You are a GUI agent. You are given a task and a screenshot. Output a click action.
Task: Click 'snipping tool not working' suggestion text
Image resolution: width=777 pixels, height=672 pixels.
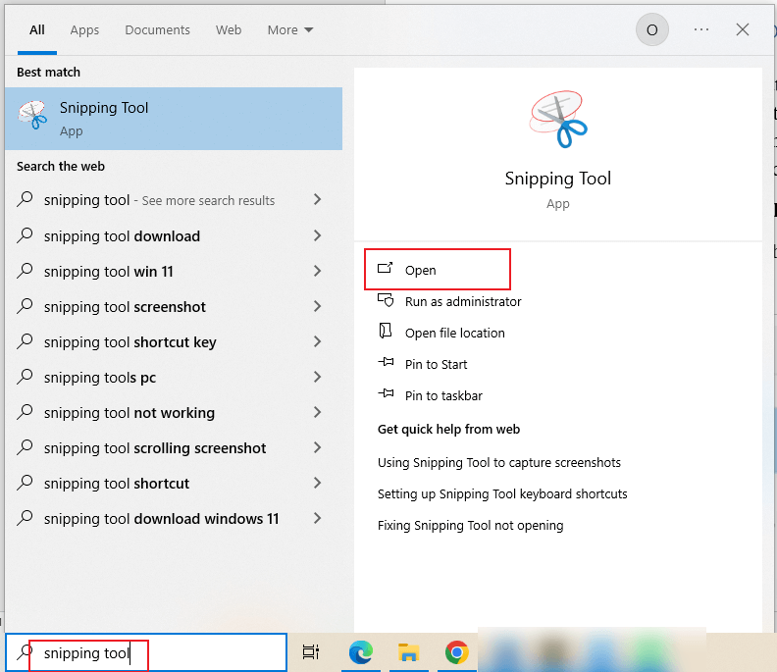129,413
